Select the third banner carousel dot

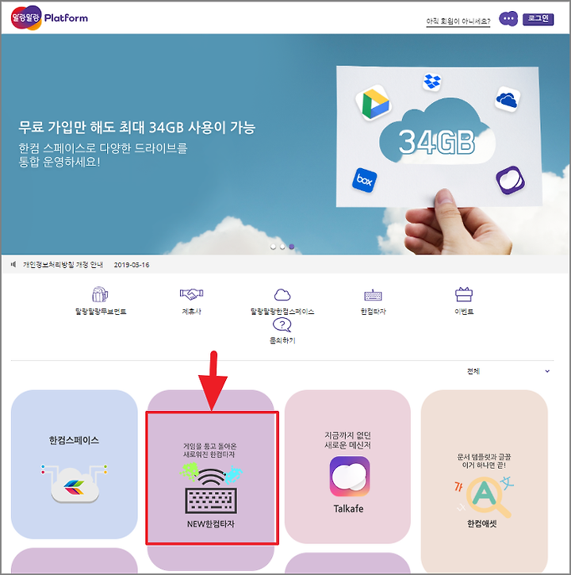coord(292,247)
